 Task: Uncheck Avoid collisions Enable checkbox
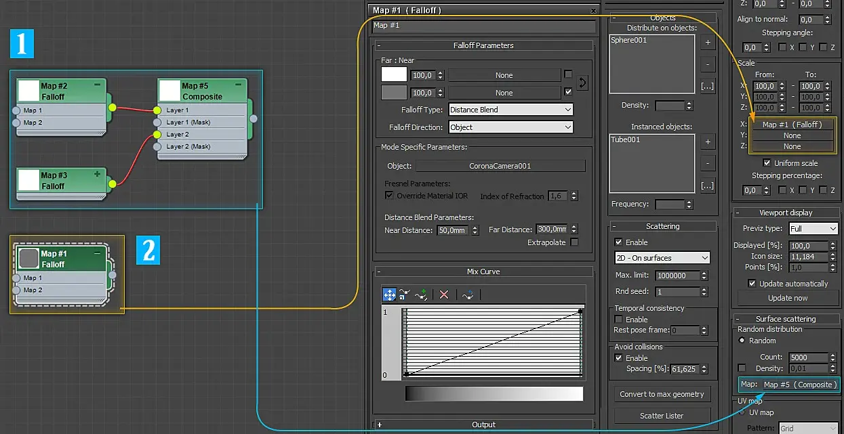point(618,357)
